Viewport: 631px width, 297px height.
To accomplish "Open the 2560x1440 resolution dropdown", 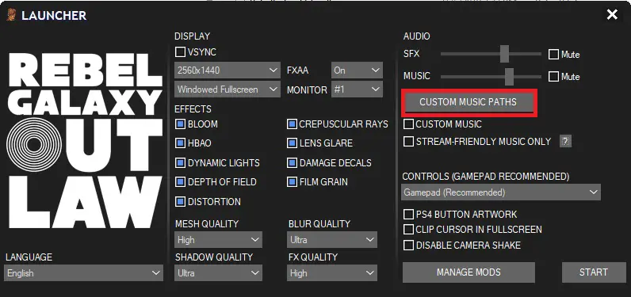I will 228,70.
